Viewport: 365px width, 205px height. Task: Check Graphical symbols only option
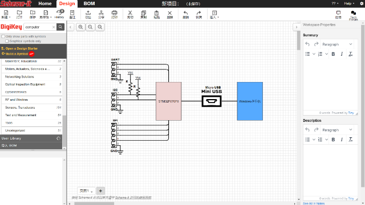pos(7,41)
